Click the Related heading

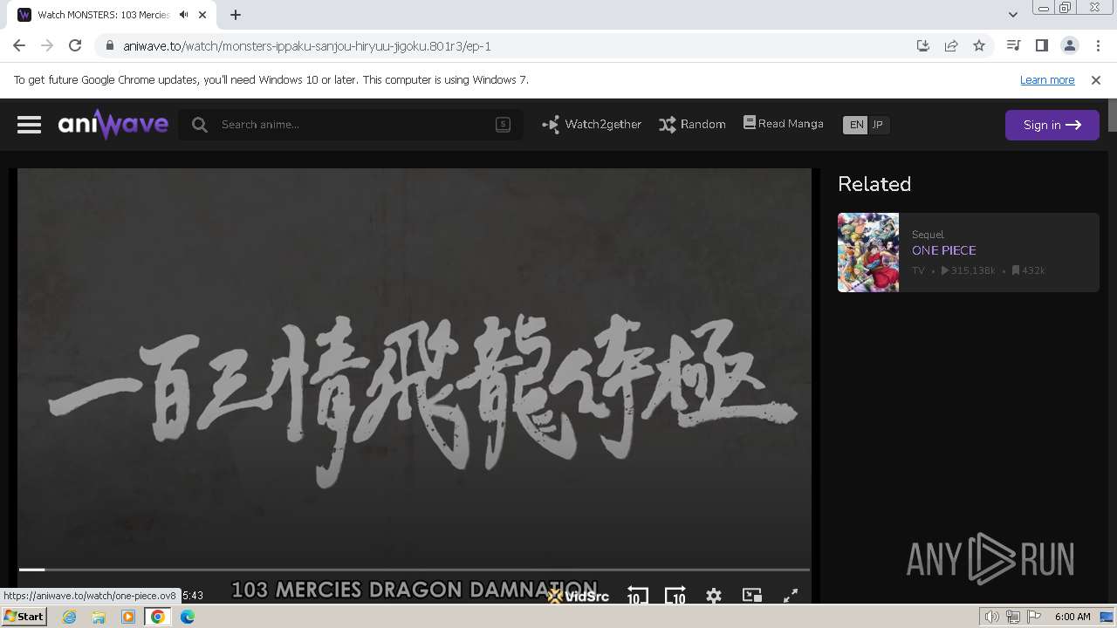[x=874, y=184]
